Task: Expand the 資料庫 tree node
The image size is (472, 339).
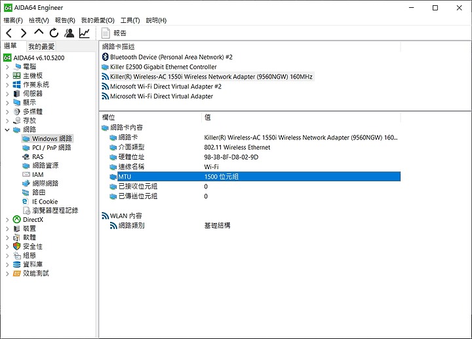Action: pyautogui.click(x=7, y=264)
